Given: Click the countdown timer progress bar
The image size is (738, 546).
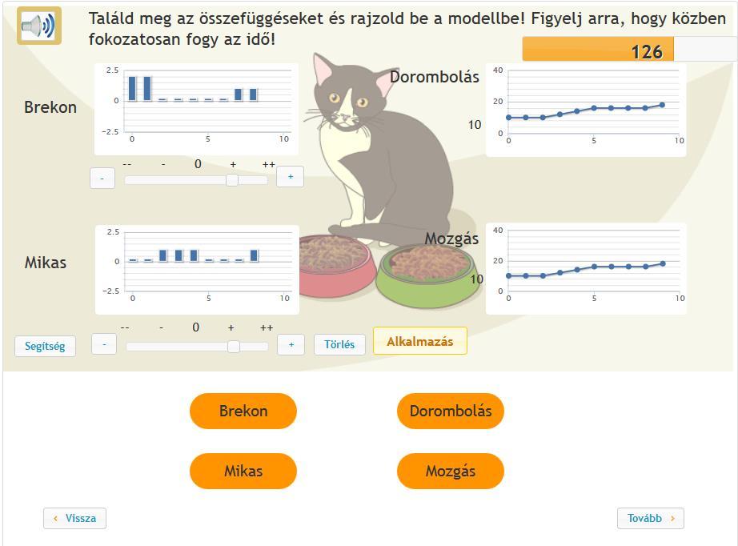Looking at the screenshot, I should coord(629,49).
